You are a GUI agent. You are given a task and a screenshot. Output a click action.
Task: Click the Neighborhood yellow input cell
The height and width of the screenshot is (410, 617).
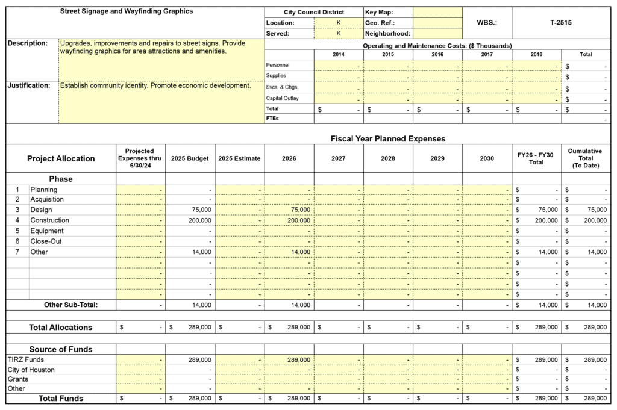coord(437,34)
